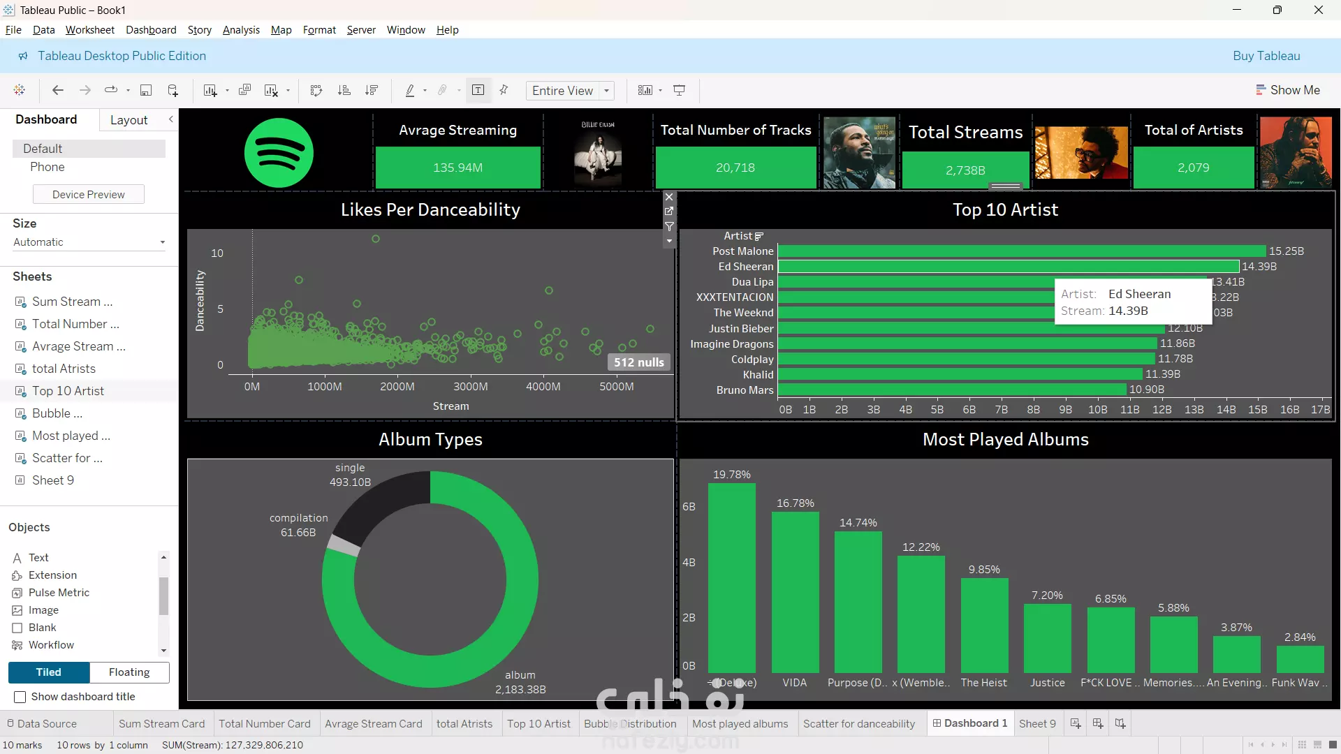Expand the New Worksheet dropdown arrow

tap(227, 91)
